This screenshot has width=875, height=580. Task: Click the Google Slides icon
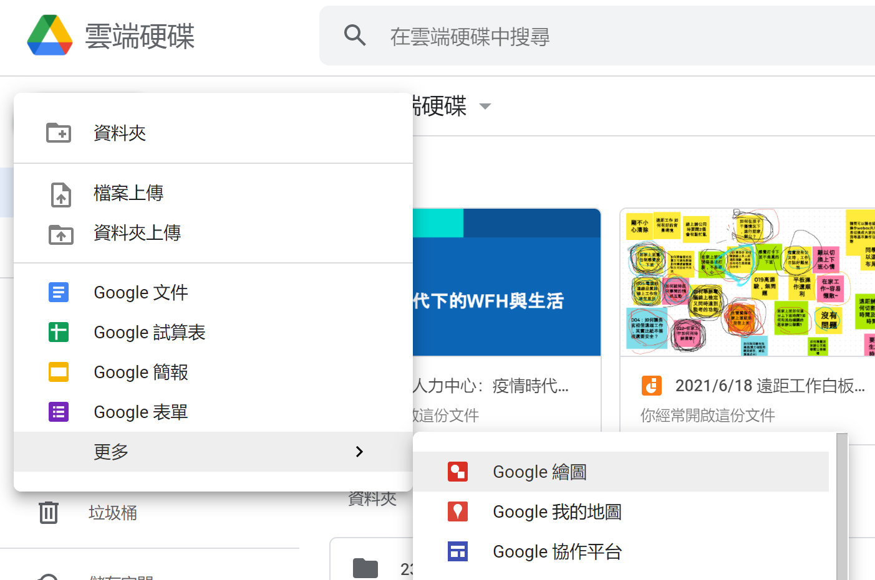point(59,372)
